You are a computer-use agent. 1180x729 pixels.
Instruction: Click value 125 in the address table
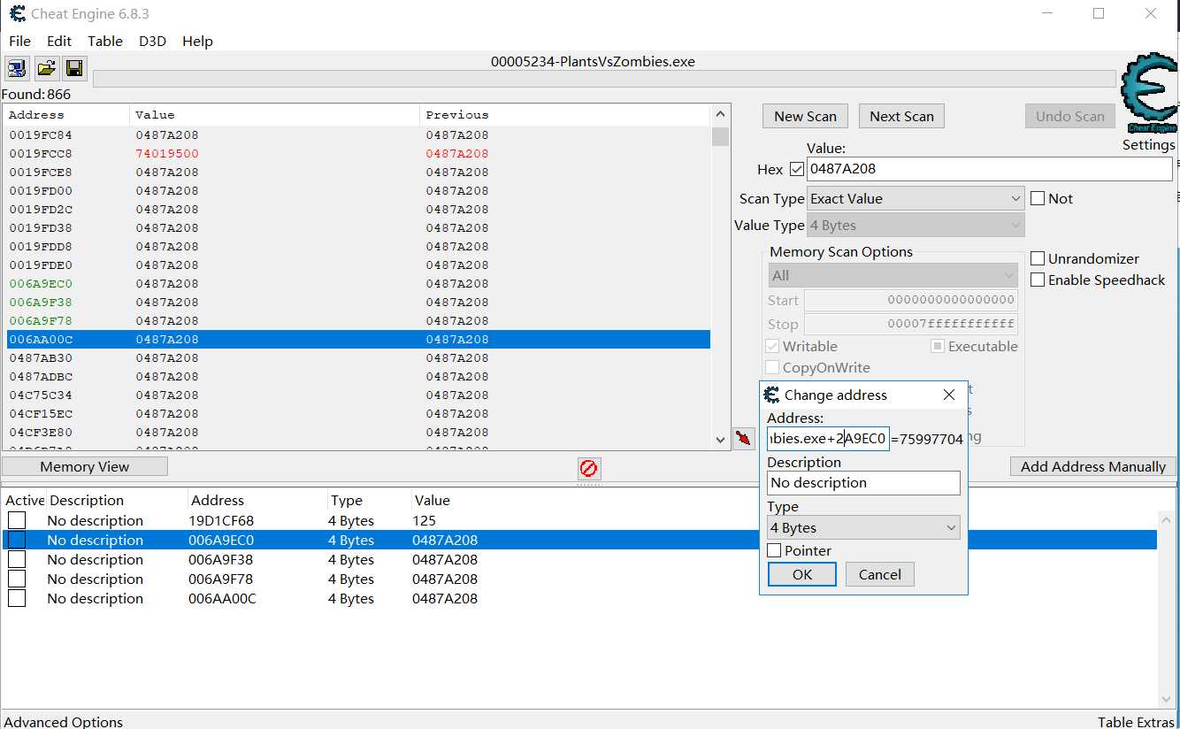(x=424, y=520)
